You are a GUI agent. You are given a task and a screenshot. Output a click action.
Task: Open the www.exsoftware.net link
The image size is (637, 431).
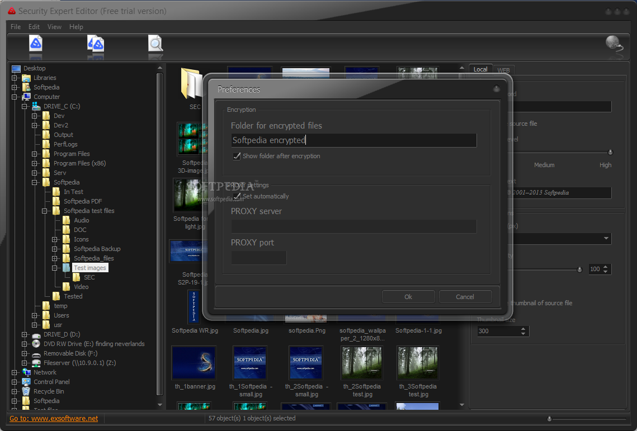54,418
